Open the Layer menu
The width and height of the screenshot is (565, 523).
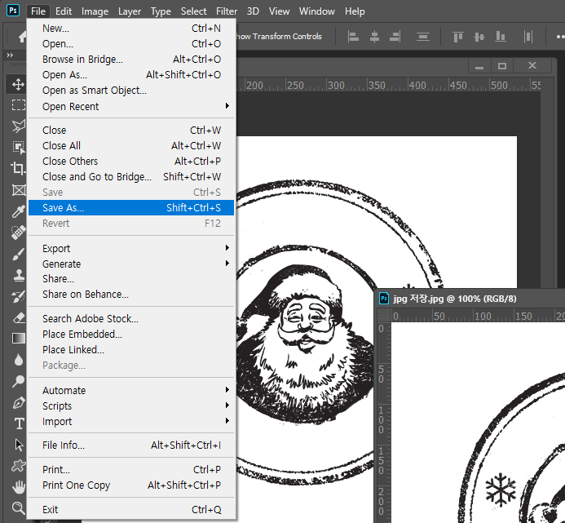click(x=130, y=11)
